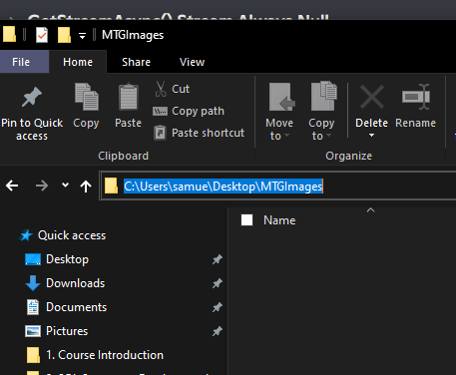Switch to the Share ribbon tab
The height and width of the screenshot is (375, 456).
136,62
